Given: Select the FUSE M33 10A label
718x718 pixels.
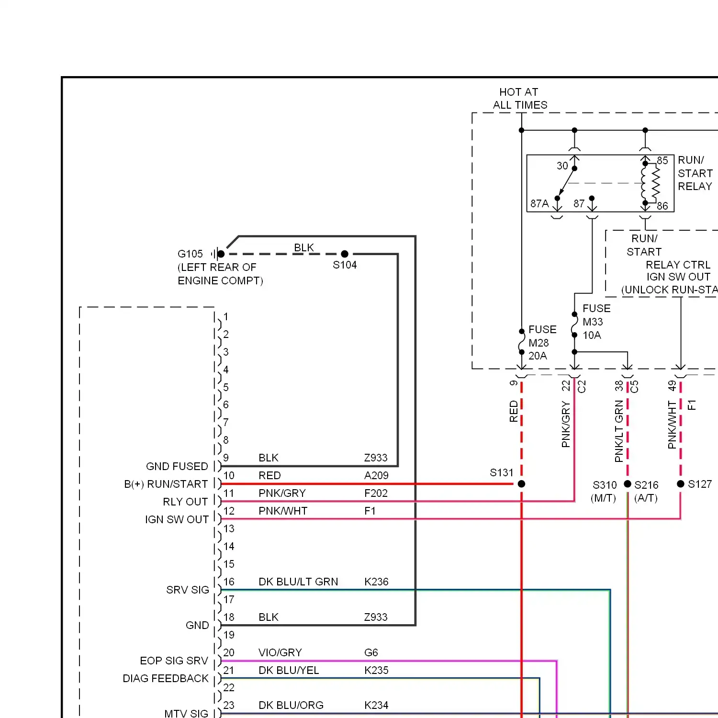Looking at the screenshot, I should click(x=596, y=322).
